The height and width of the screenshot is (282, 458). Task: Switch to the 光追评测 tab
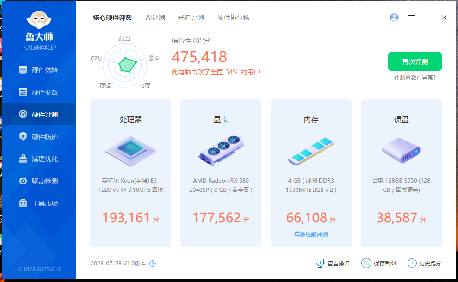pyautogui.click(x=191, y=18)
